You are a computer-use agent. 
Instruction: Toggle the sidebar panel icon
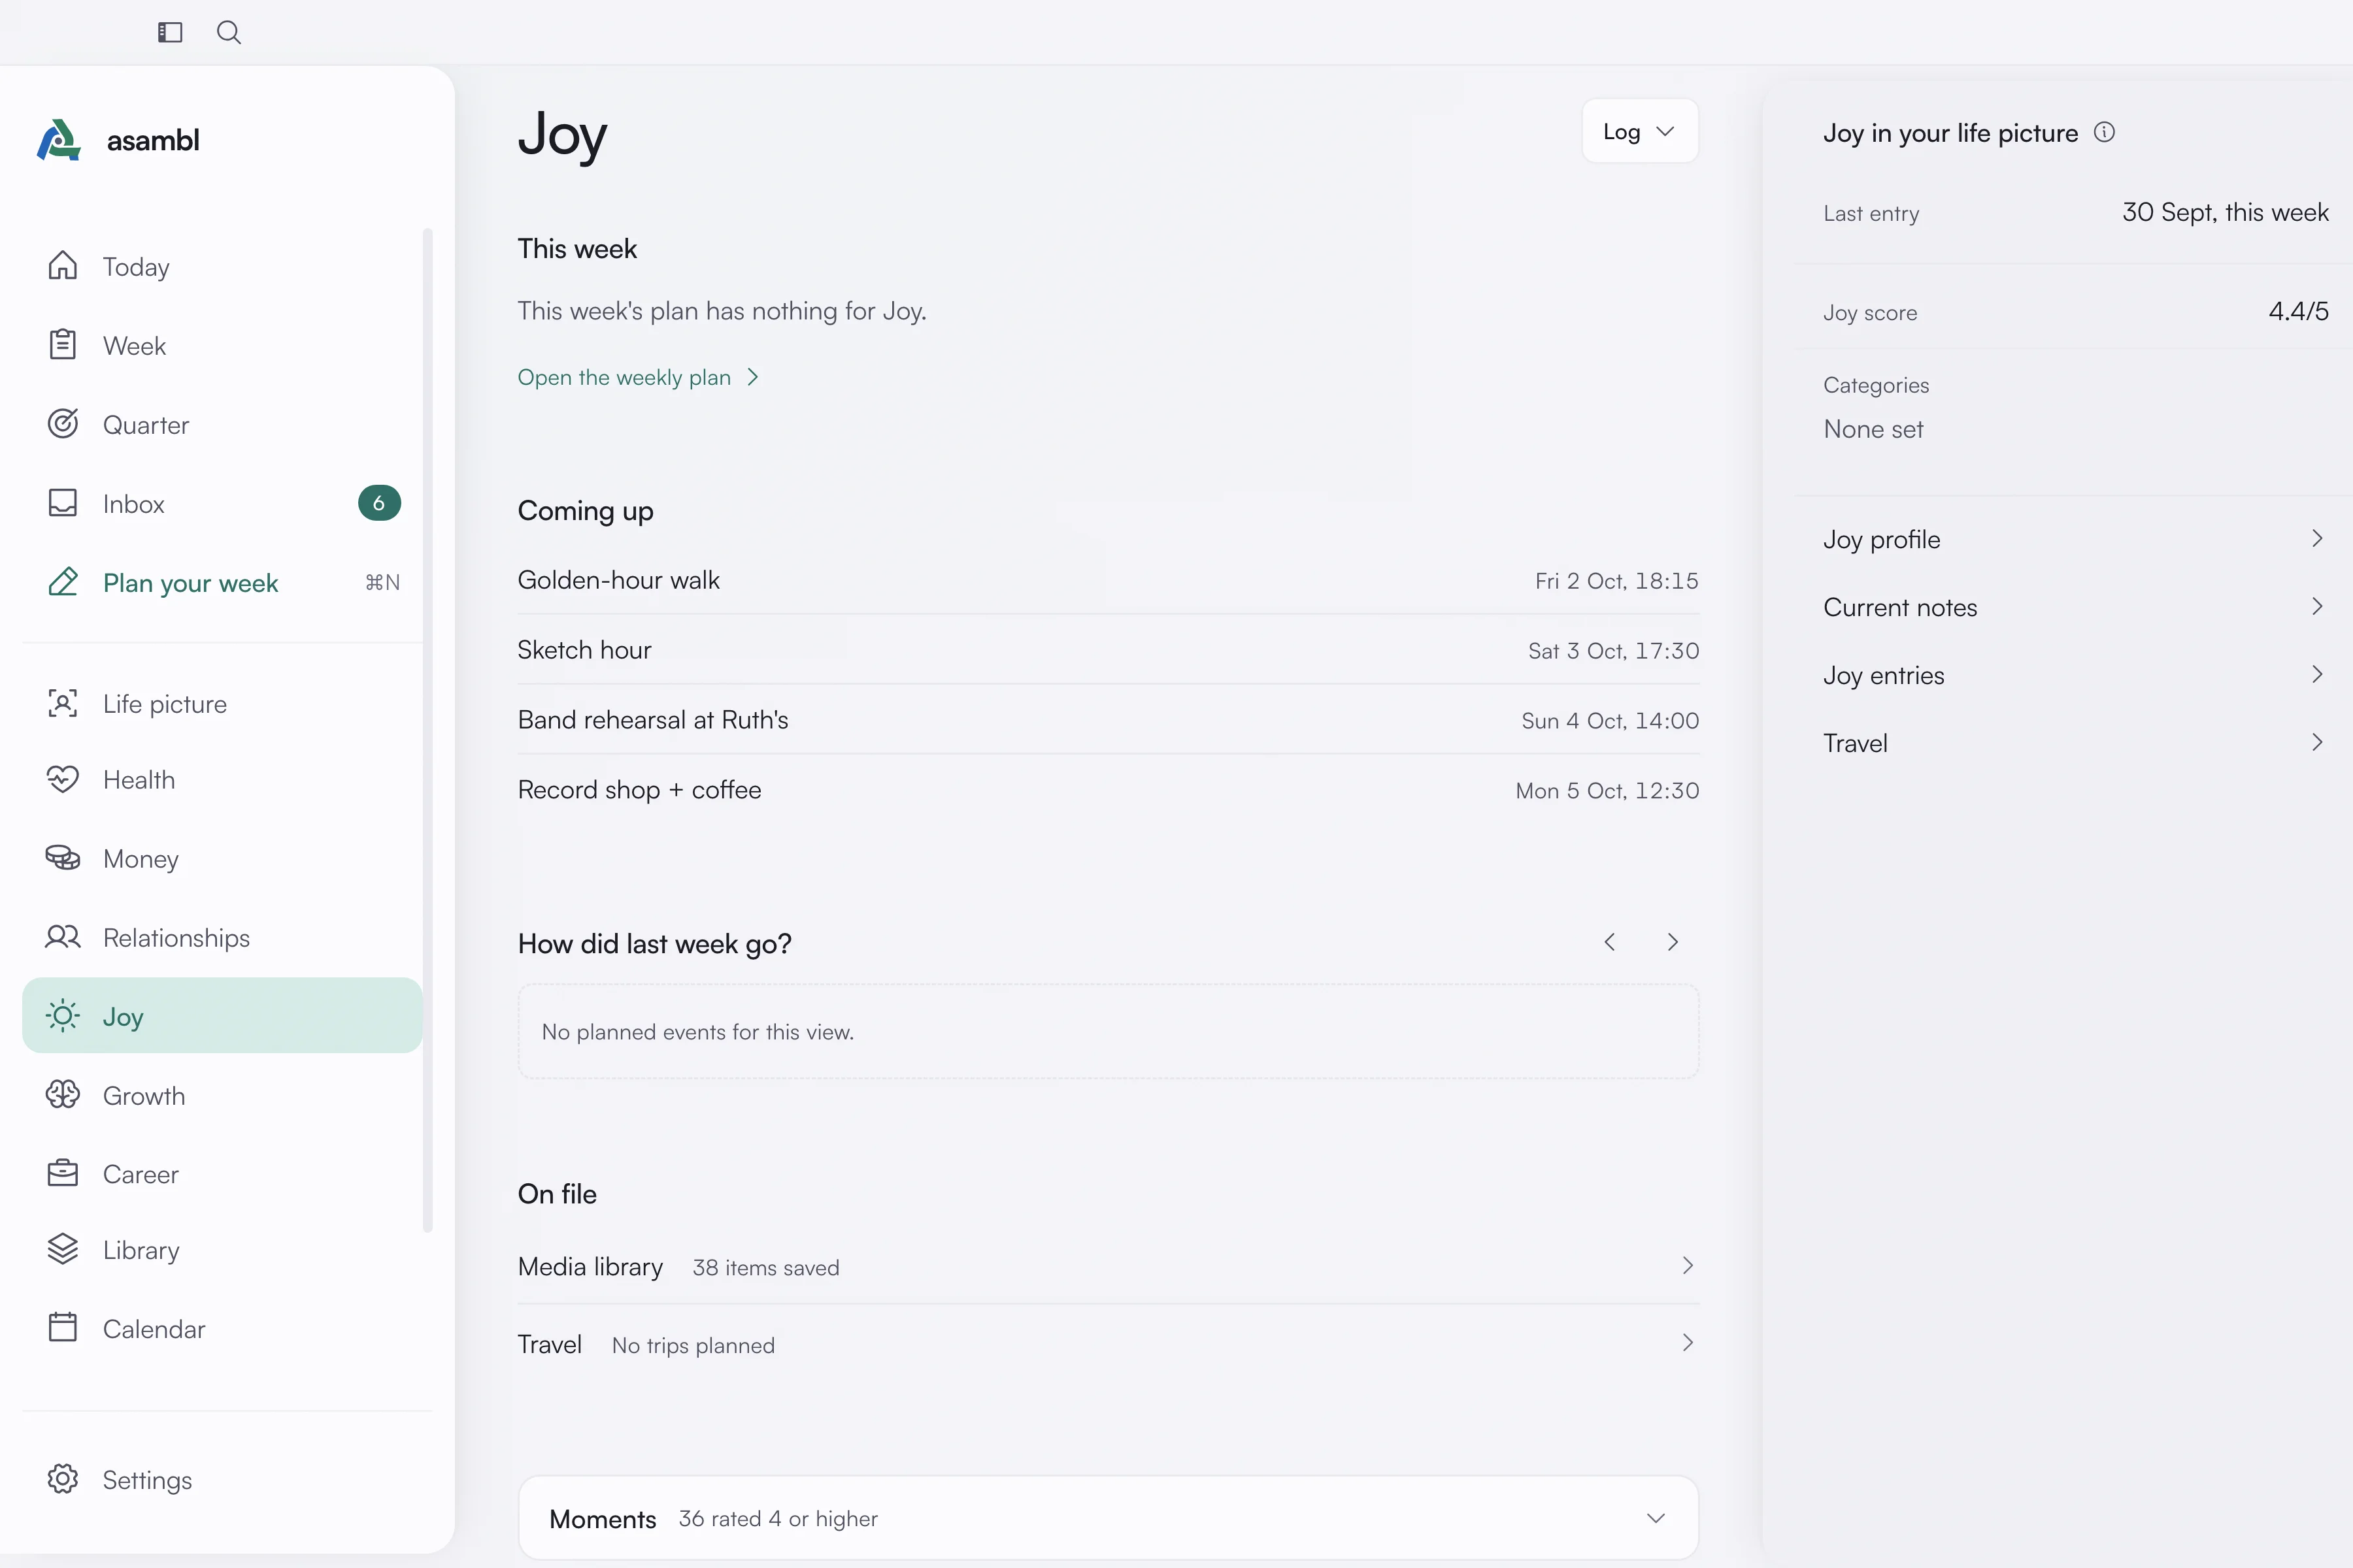pos(170,32)
